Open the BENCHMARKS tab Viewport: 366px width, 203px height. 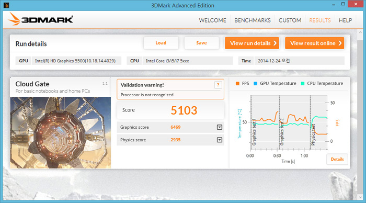[253, 20]
